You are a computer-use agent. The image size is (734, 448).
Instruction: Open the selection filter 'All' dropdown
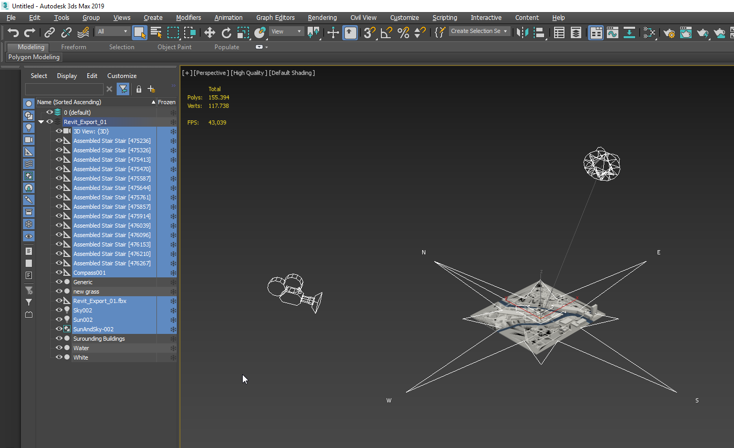(x=112, y=31)
